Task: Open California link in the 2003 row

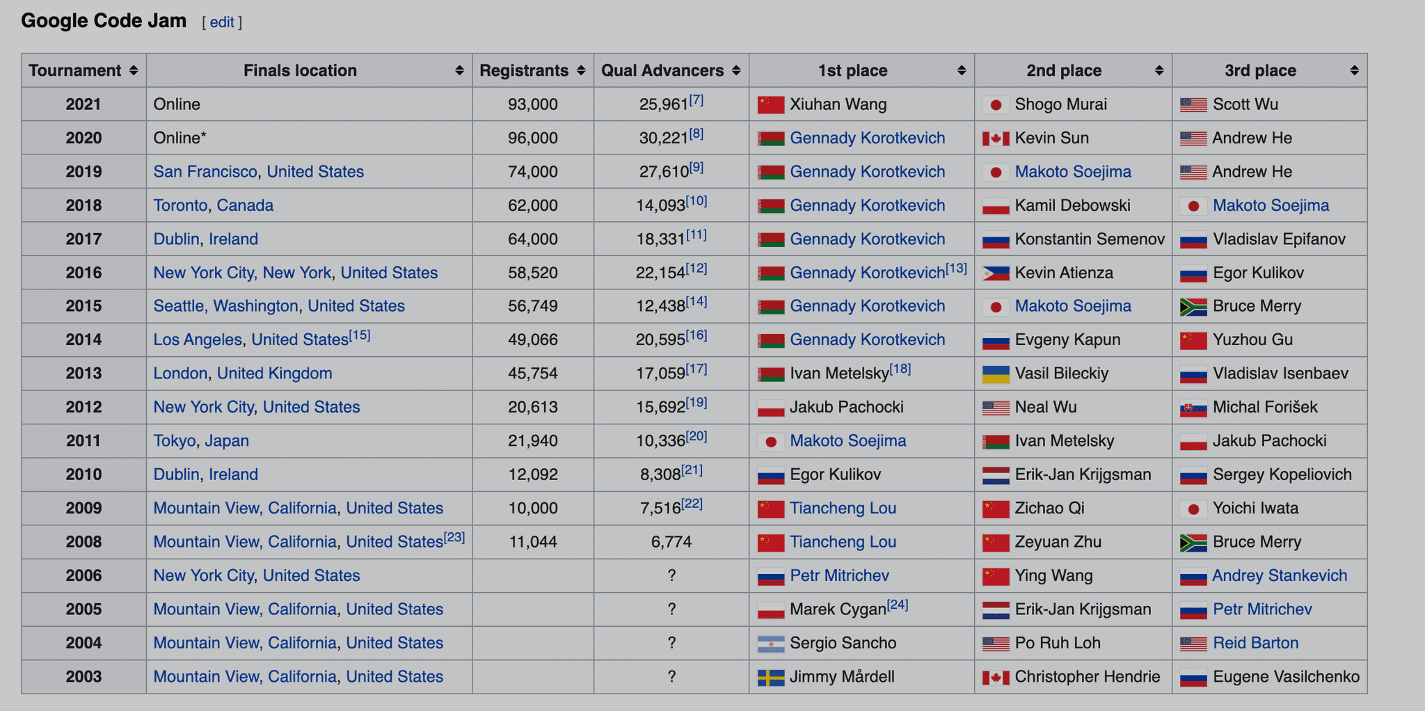Action: pyautogui.click(x=302, y=677)
